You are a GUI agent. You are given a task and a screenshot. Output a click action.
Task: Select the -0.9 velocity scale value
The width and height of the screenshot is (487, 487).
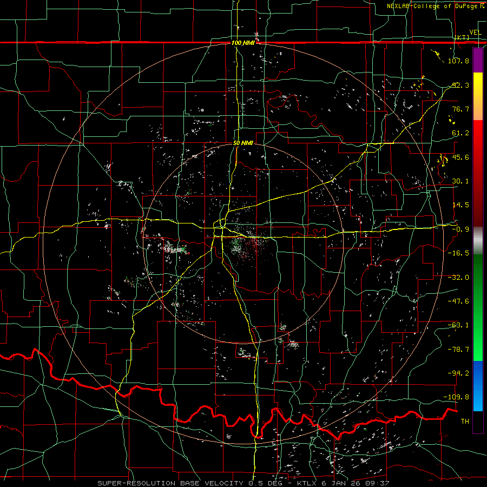pos(460,229)
